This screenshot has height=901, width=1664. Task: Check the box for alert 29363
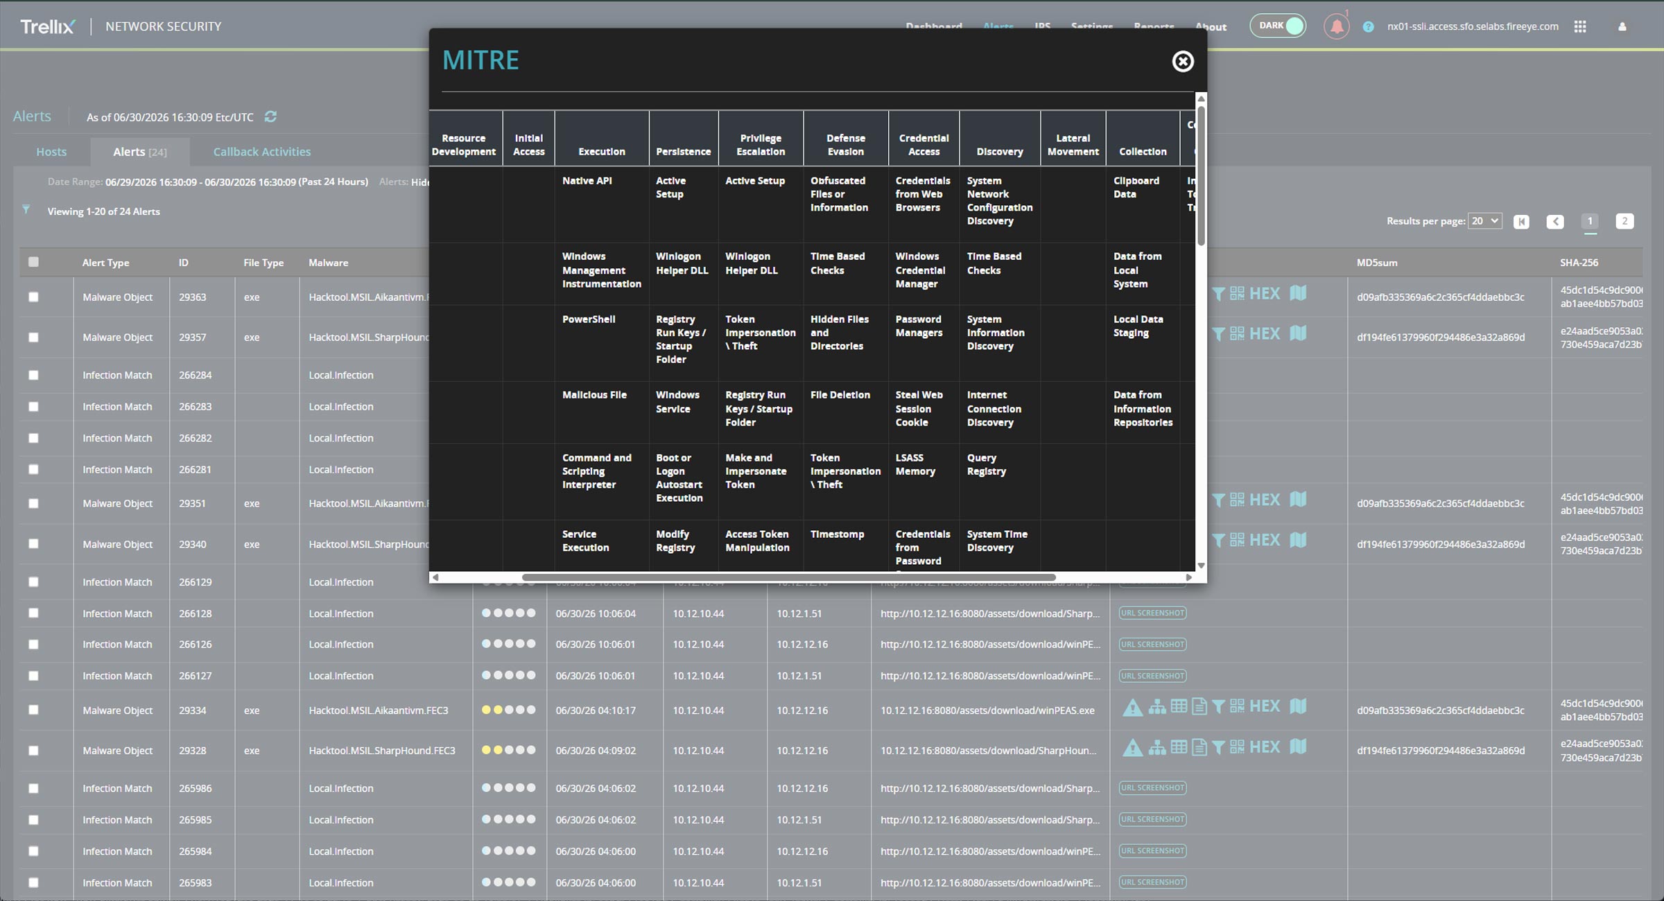click(x=33, y=297)
